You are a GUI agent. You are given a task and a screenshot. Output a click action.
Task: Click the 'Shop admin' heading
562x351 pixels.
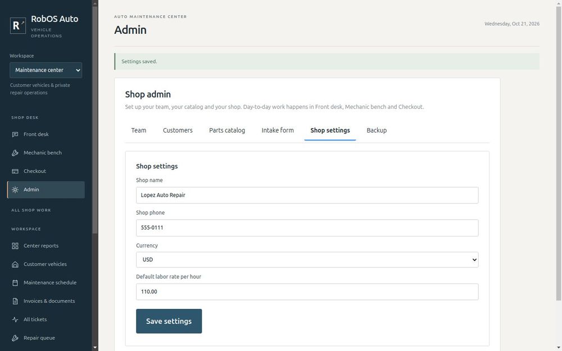click(x=148, y=94)
